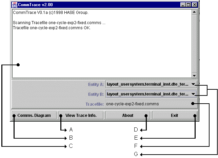Click the 'Entity A:' label
Image resolution: width=218 pixels, height=158 pixels.
pyautogui.click(x=96, y=84)
